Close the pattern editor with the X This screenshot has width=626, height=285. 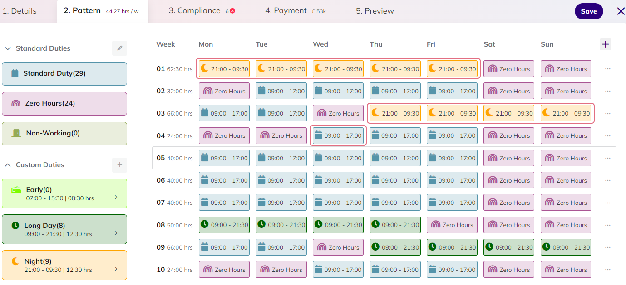pyautogui.click(x=621, y=11)
